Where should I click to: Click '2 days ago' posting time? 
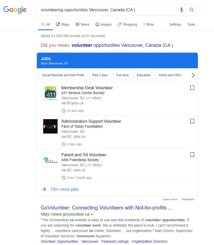pos(74,144)
